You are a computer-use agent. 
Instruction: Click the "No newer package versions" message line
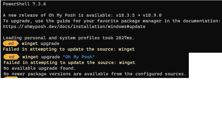coord(95,74)
